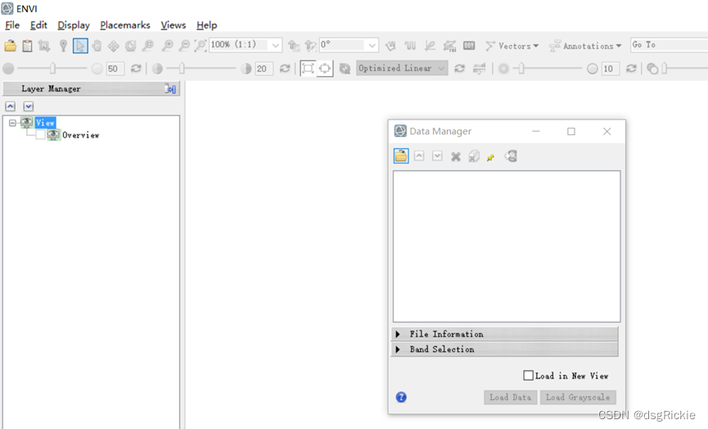Click the brightness slider handle
Viewport: 708px width, 429px height.
click(53, 68)
